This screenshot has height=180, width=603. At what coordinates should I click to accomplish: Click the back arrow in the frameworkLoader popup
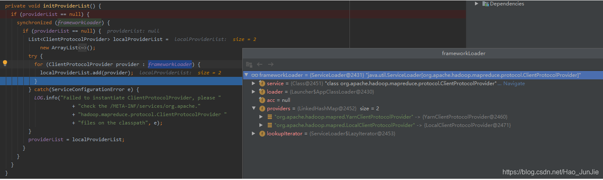(x=260, y=64)
